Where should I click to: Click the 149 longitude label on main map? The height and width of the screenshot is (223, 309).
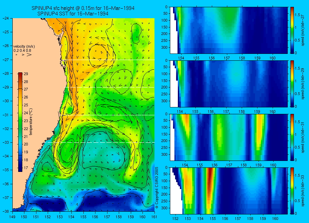point(13,217)
